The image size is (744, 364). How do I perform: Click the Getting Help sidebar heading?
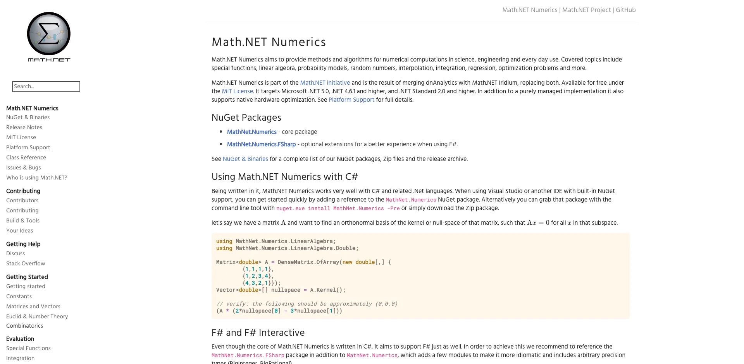23,244
